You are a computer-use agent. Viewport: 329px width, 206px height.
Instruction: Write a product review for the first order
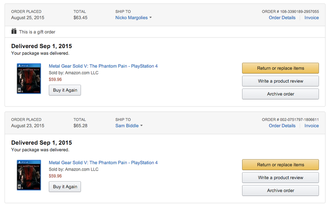280,81
